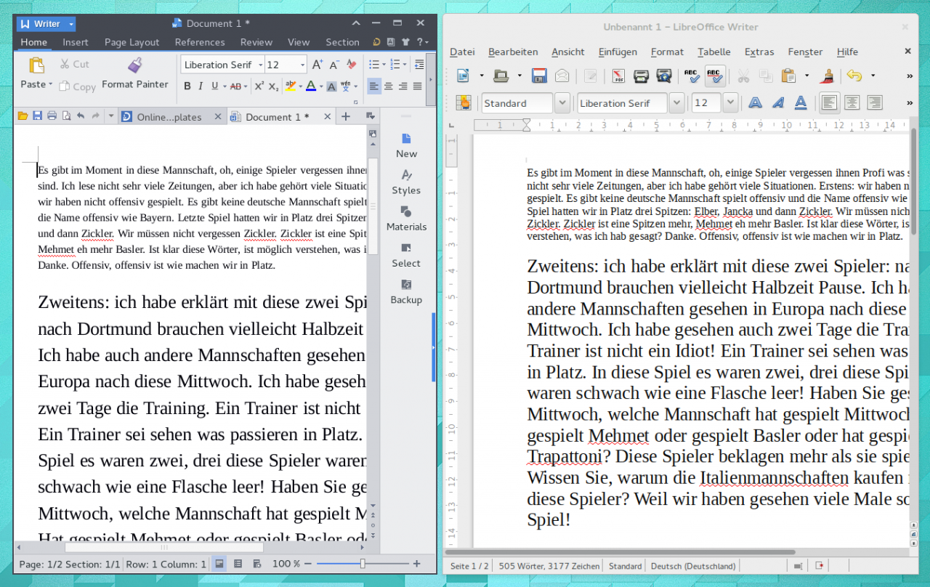Open the Backup panel in WPS sidebar

tap(406, 291)
